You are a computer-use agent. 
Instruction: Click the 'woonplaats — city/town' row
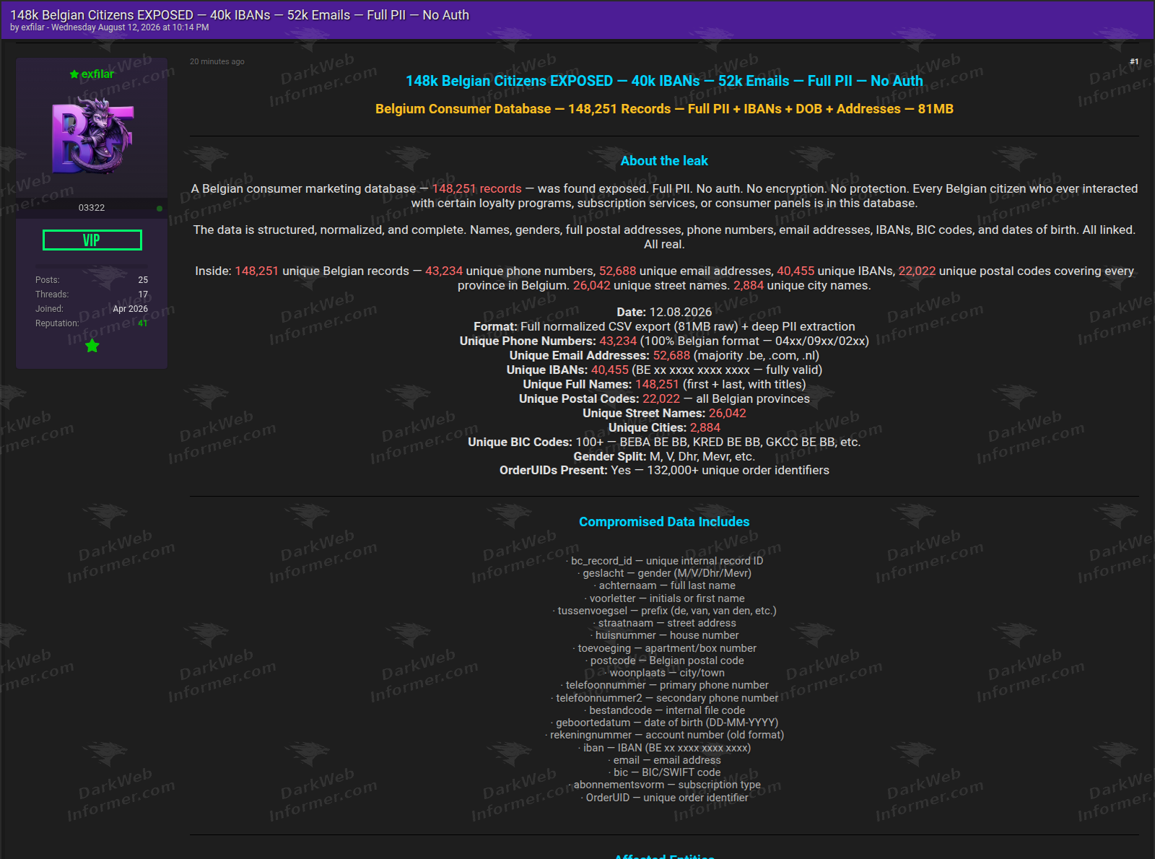click(x=664, y=673)
